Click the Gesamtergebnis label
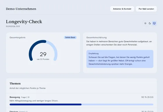Image resolution: width=163 pixels, height=112 pixels. point(17,38)
